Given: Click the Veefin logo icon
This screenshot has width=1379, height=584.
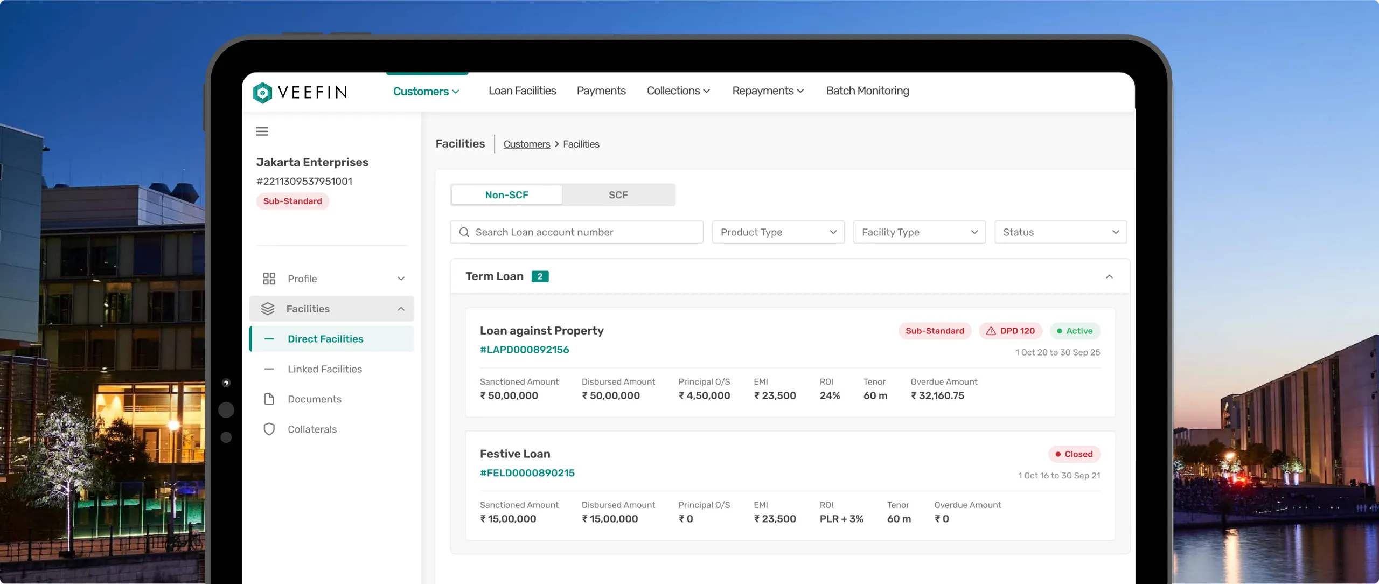Looking at the screenshot, I should click(262, 93).
